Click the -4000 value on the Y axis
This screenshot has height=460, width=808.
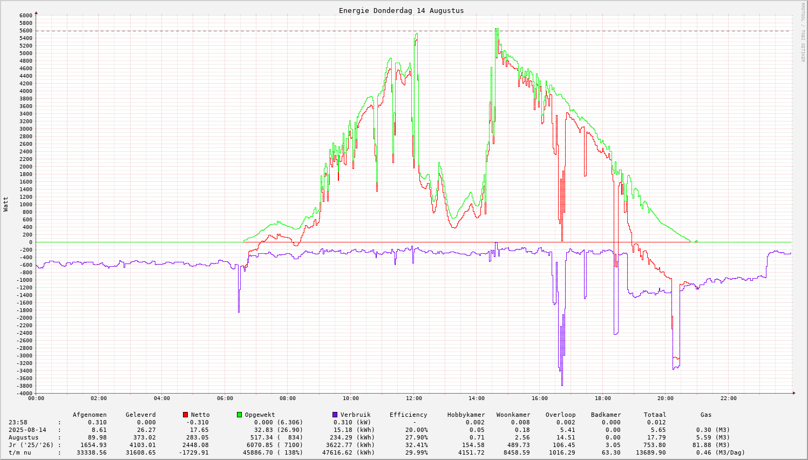coord(24,393)
